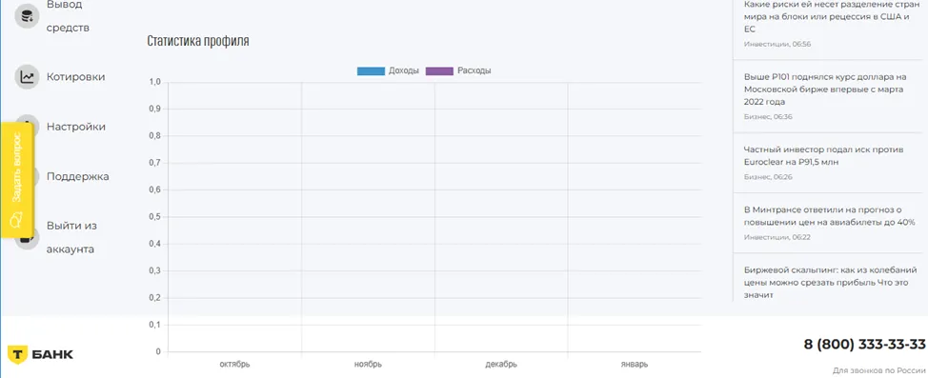928x378 pixels.
Task: Click the Котировки chart icon
Action: point(27,77)
